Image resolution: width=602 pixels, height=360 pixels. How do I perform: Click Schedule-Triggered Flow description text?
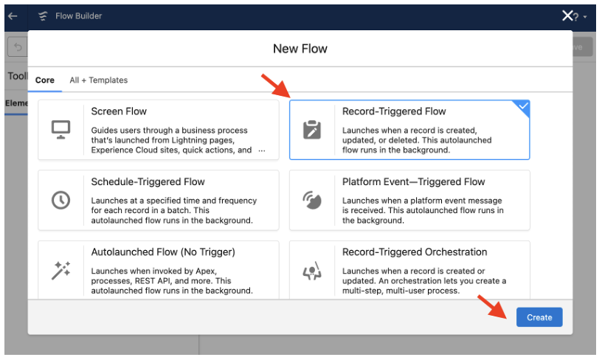tap(173, 210)
